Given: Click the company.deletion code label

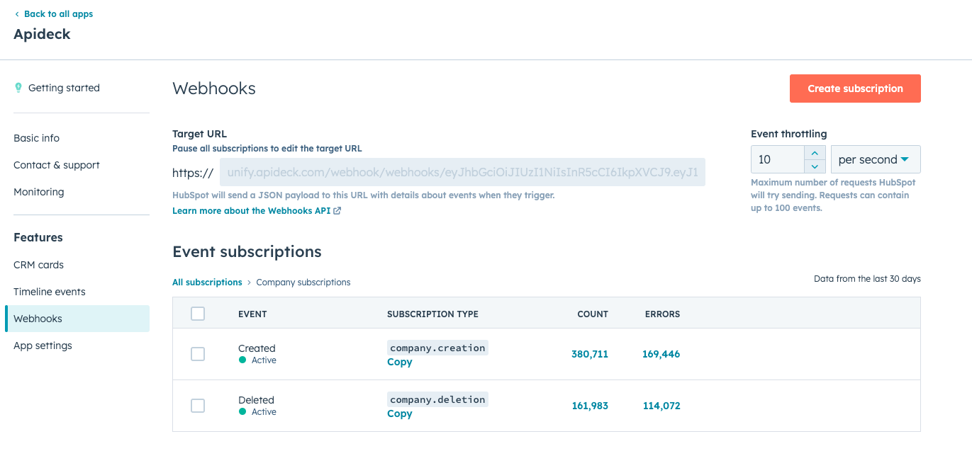Looking at the screenshot, I should pyautogui.click(x=437, y=399).
